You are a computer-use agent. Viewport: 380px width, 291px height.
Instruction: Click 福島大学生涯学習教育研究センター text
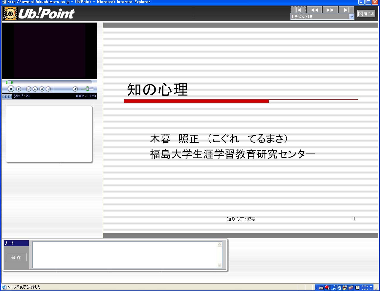(232, 154)
